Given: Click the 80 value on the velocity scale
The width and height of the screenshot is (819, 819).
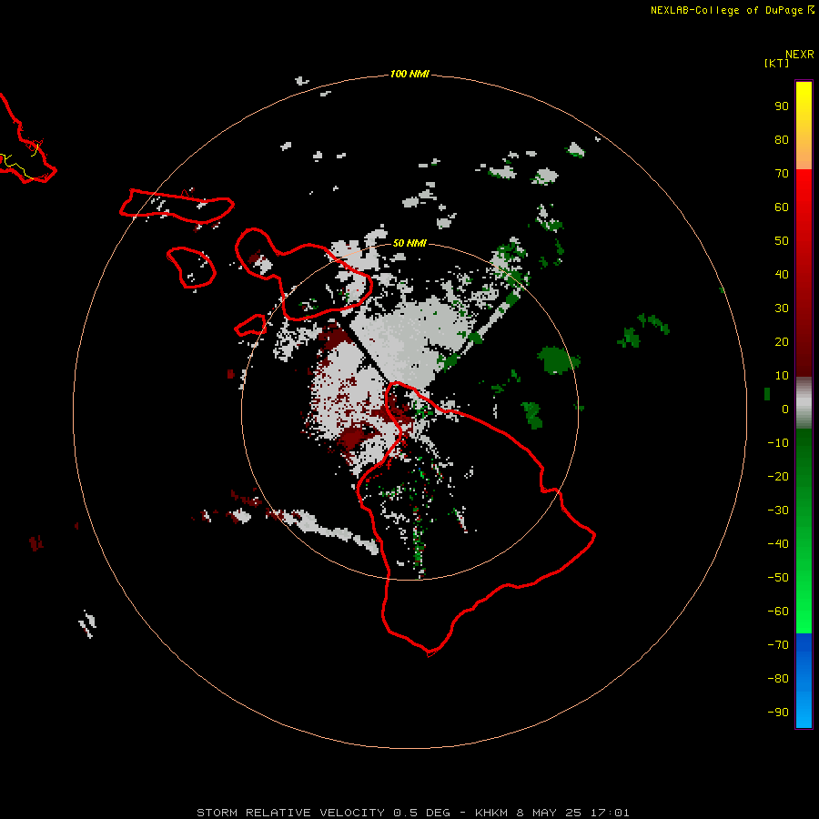Looking at the screenshot, I should coord(782,139).
